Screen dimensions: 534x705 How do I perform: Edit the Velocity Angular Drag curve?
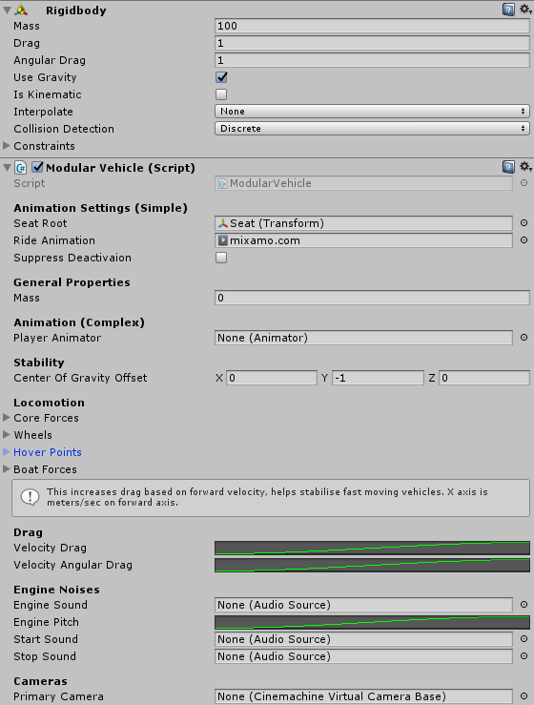pyautogui.click(x=372, y=565)
